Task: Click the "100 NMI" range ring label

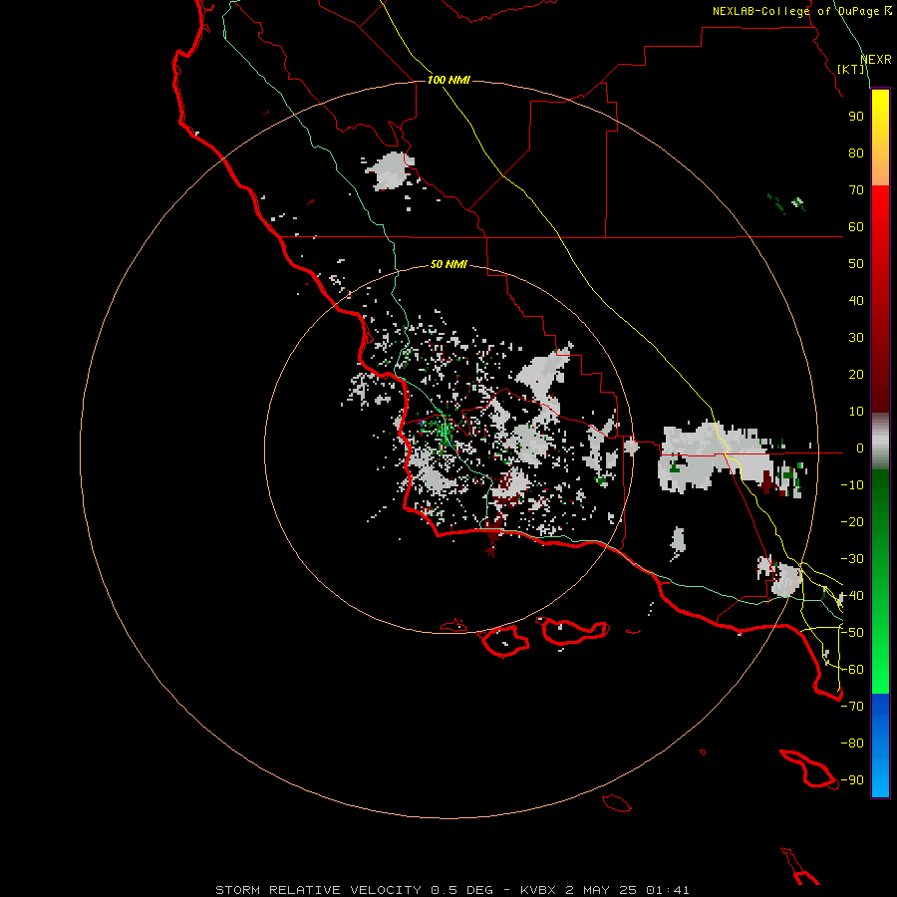Action: pos(448,80)
